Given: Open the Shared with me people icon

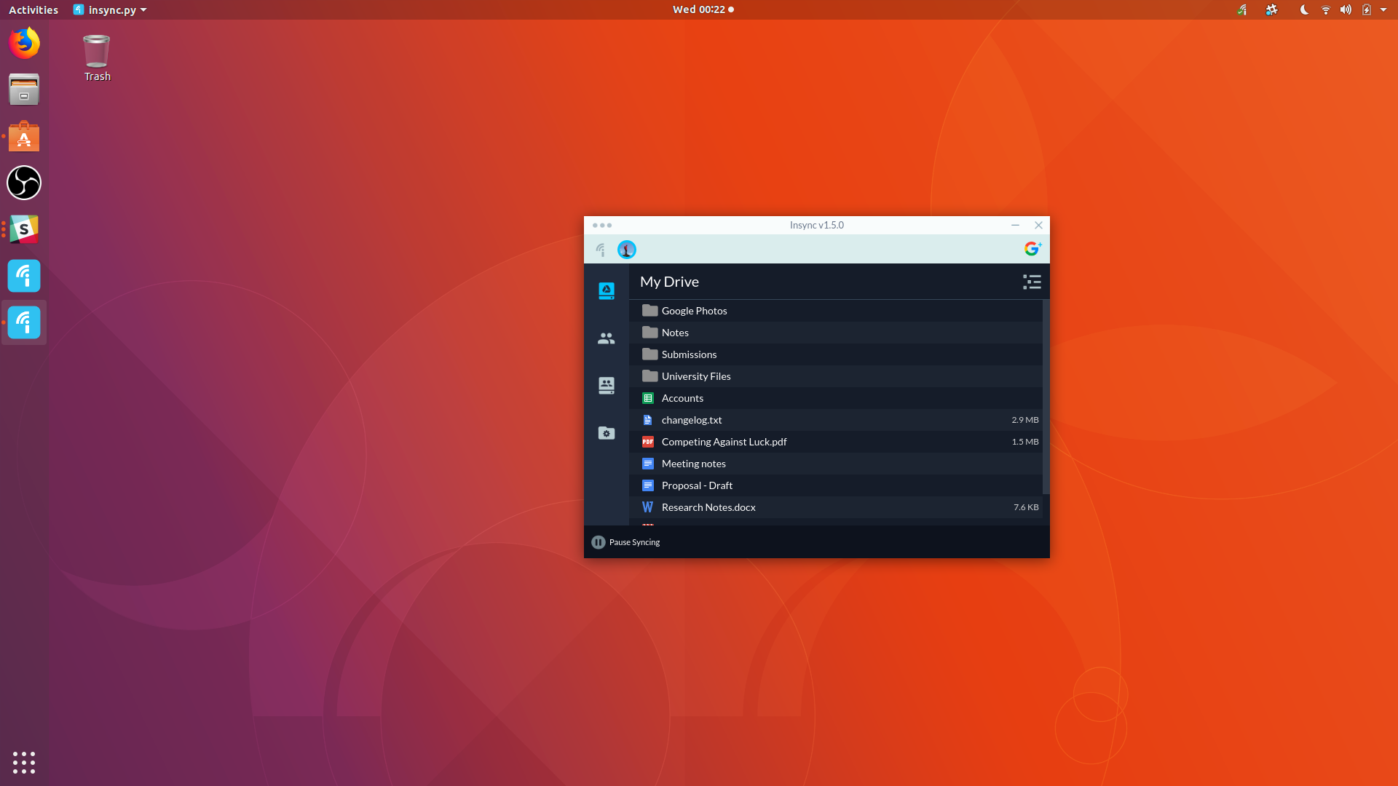Looking at the screenshot, I should pyautogui.click(x=607, y=338).
